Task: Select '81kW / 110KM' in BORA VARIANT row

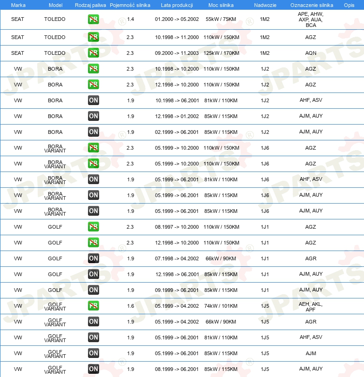Action: point(221,179)
